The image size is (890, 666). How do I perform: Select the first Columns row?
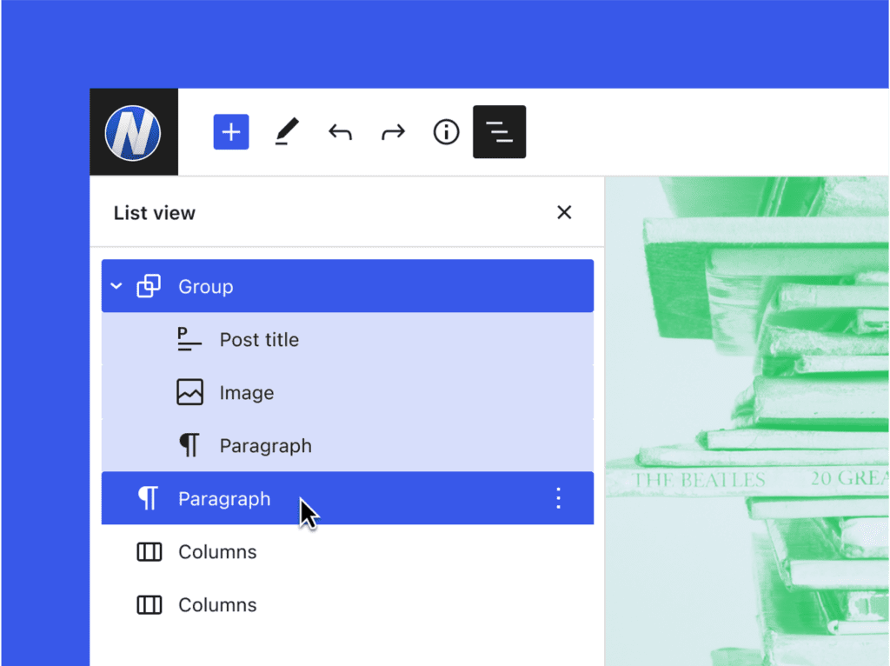tap(348, 551)
